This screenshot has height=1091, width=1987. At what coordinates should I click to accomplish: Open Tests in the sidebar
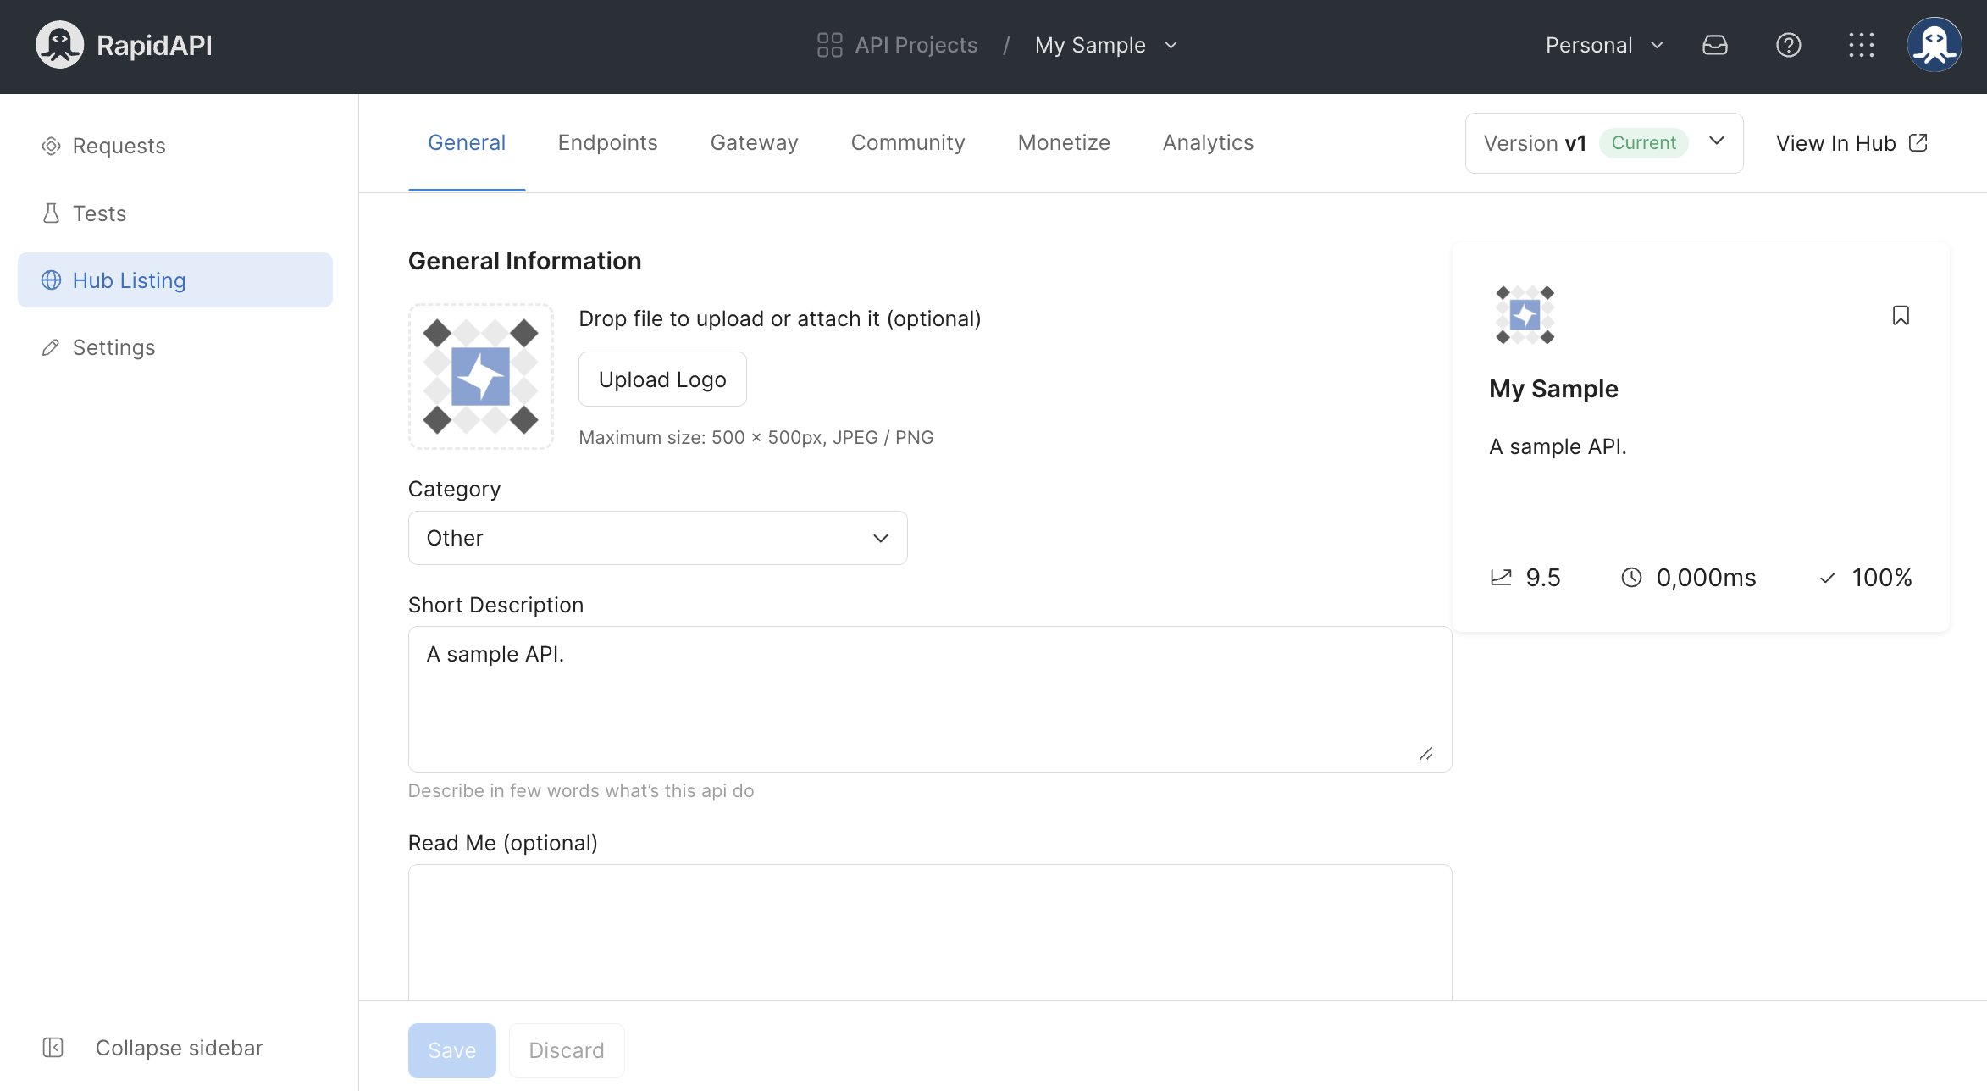click(175, 213)
